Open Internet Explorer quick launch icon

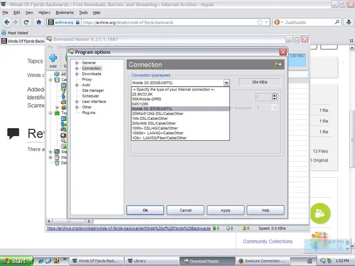41,261
